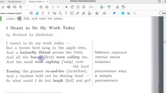Select the pencil drawing tool
Screen dimensions: 166x93
point(78,13)
